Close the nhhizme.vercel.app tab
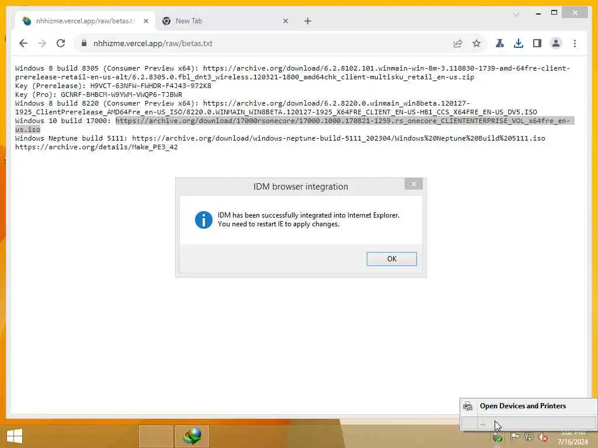This screenshot has width=598, height=448. pos(145,22)
